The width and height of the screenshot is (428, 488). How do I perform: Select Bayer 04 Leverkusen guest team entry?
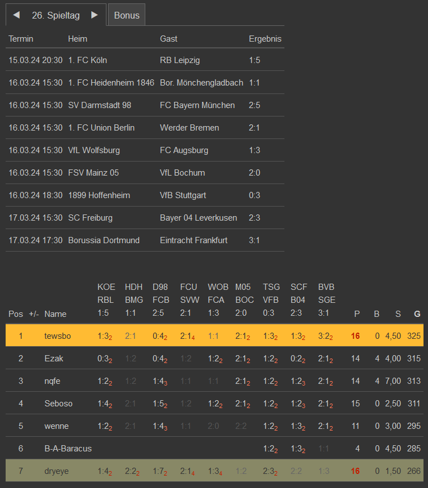198,218
